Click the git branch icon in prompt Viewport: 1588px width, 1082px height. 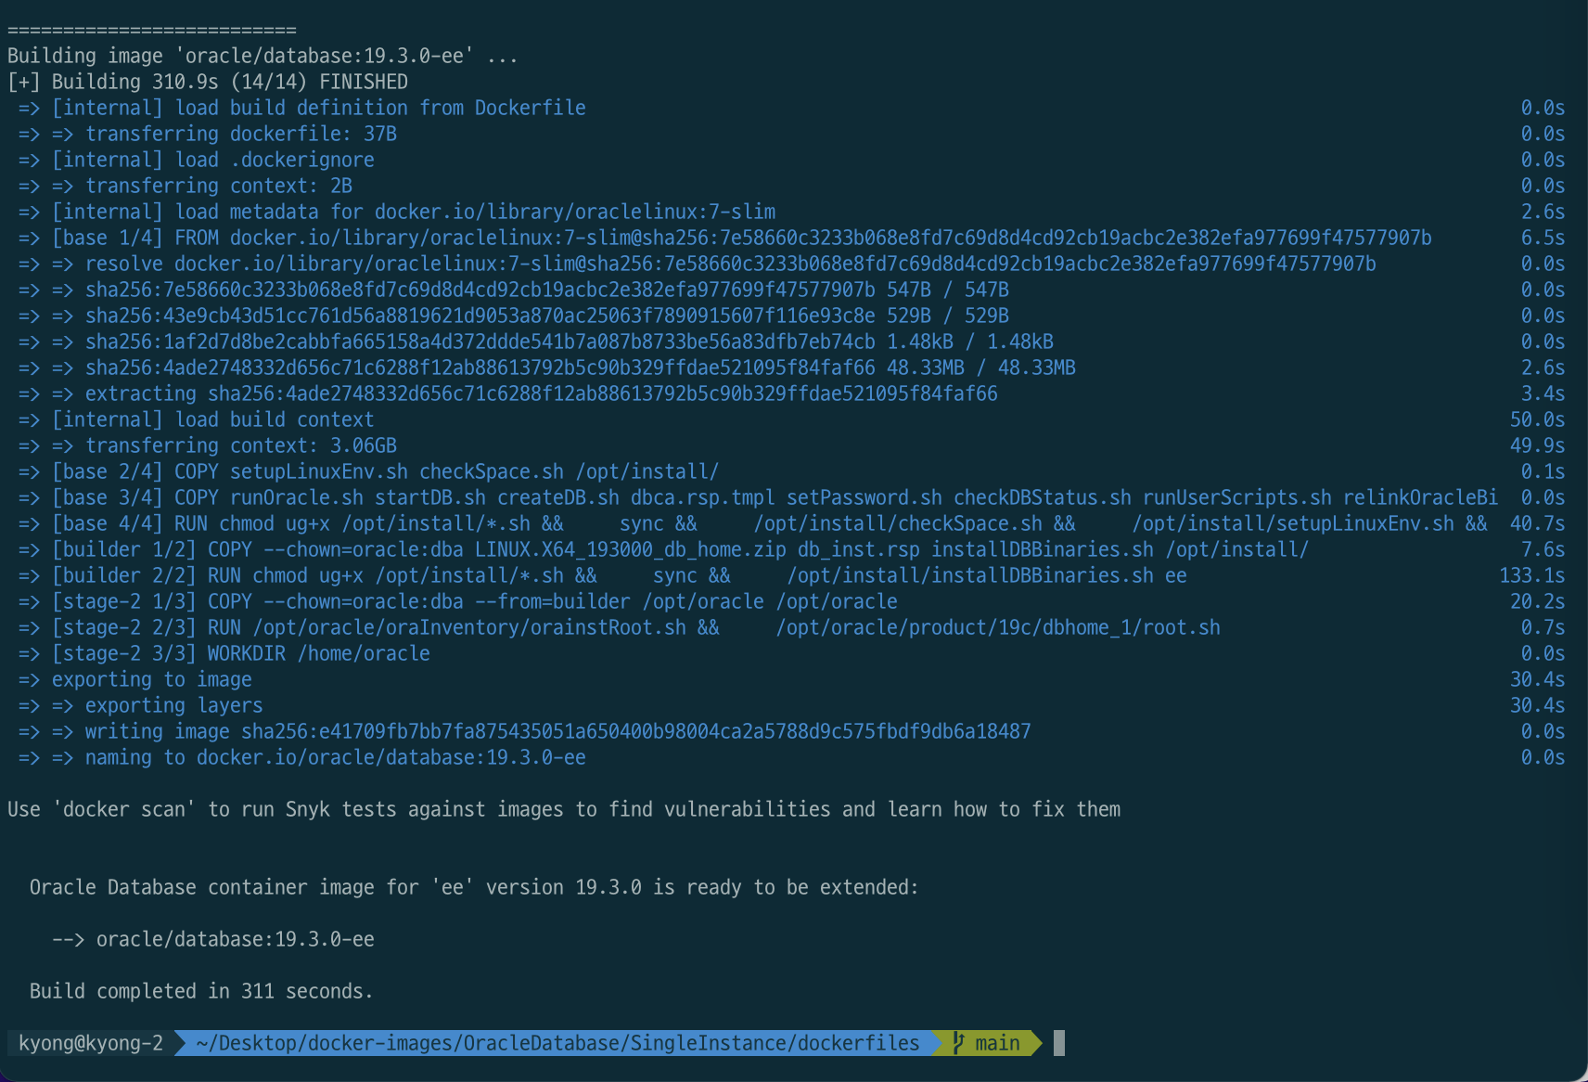pyautogui.click(x=958, y=1043)
